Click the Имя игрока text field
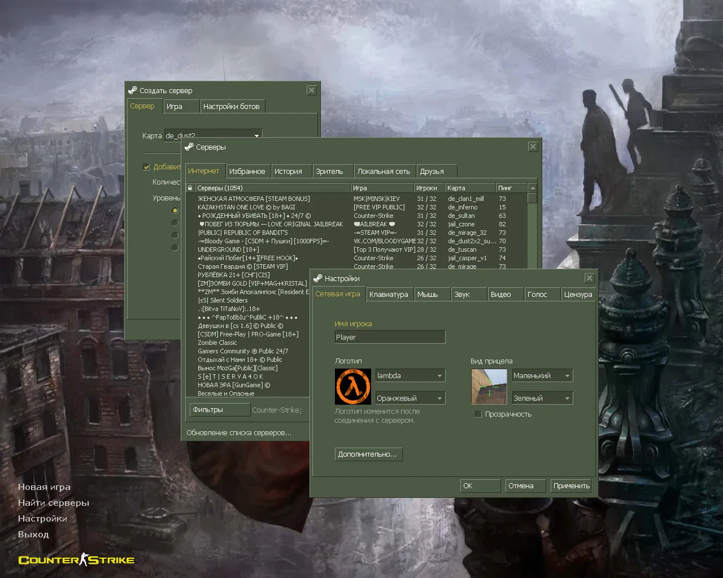The image size is (723, 578). (x=390, y=338)
